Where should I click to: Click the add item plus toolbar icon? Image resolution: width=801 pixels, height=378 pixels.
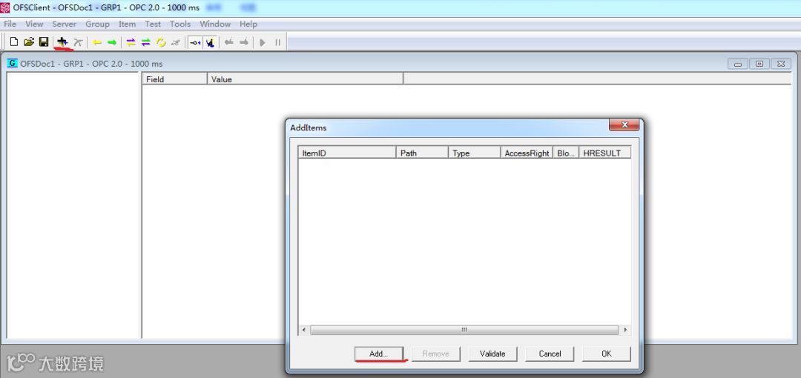click(62, 42)
